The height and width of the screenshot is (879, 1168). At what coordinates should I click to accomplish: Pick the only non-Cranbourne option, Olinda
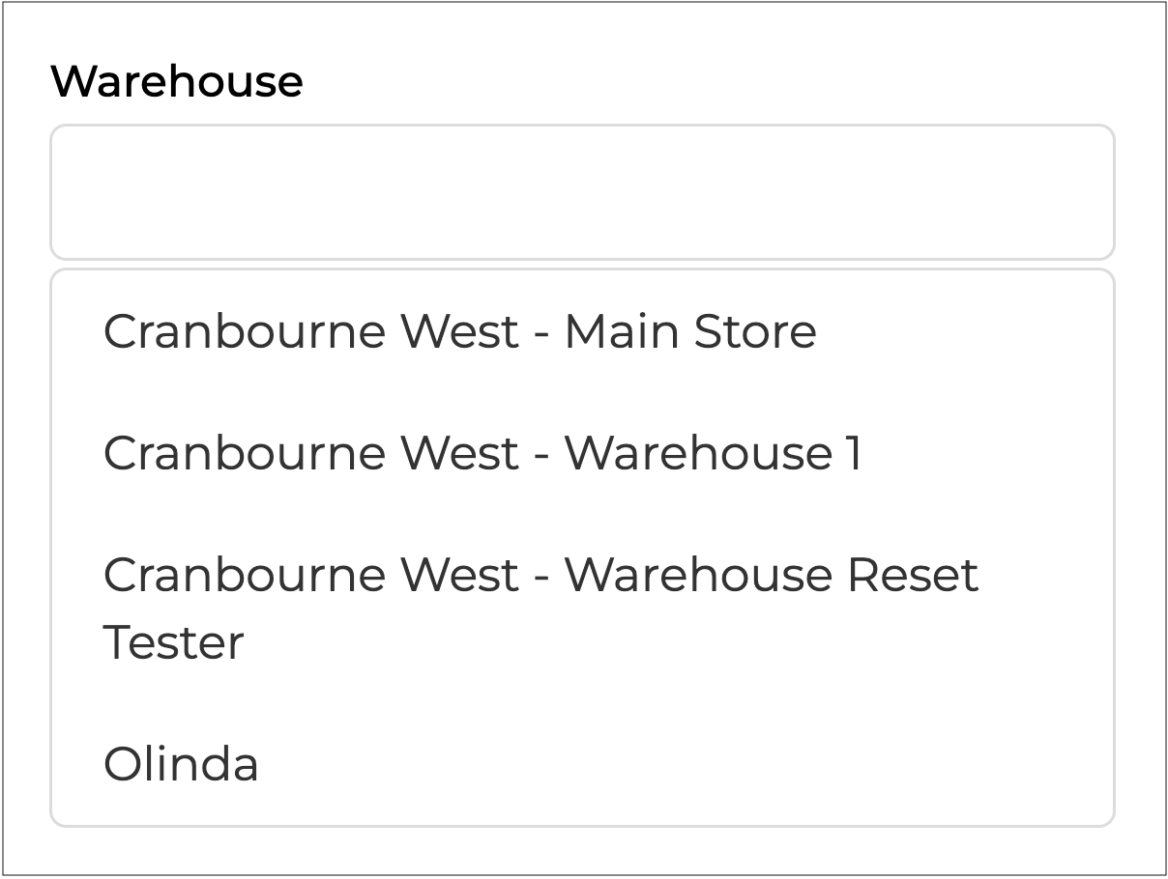[x=182, y=764]
